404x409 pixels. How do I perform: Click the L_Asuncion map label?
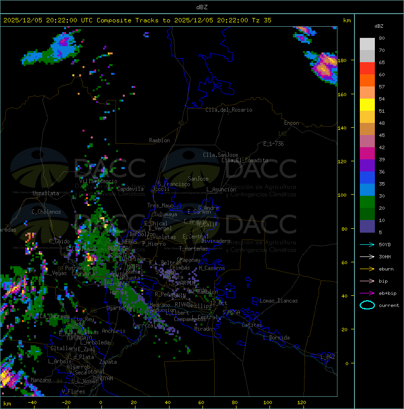tap(221, 189)
